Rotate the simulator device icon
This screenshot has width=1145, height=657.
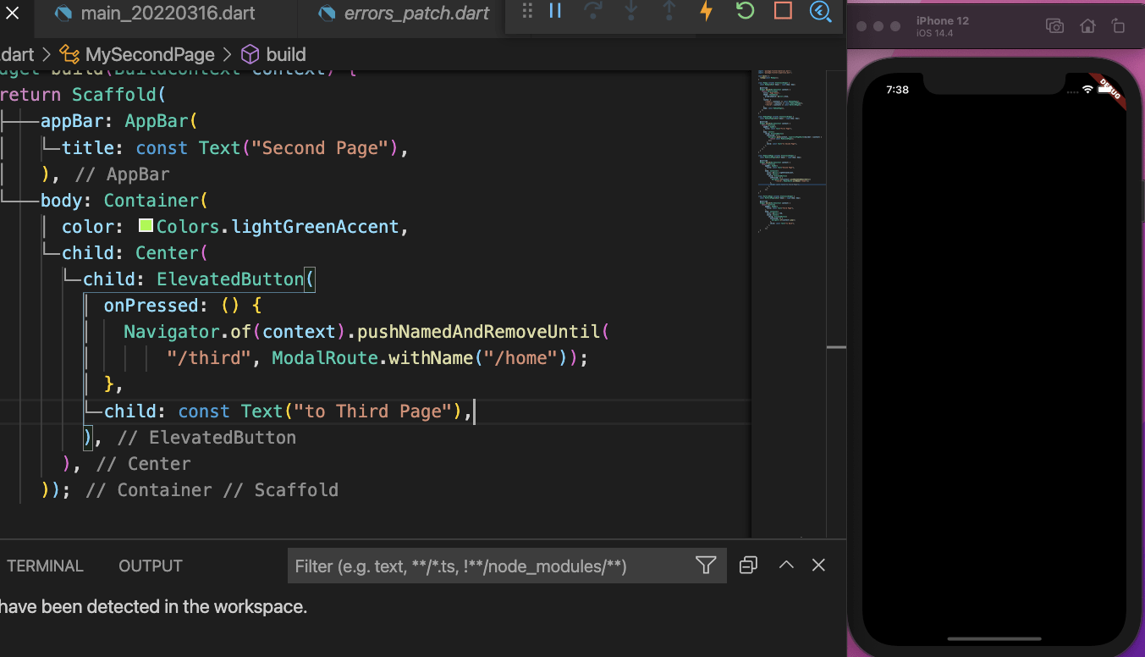[1119, 26]
